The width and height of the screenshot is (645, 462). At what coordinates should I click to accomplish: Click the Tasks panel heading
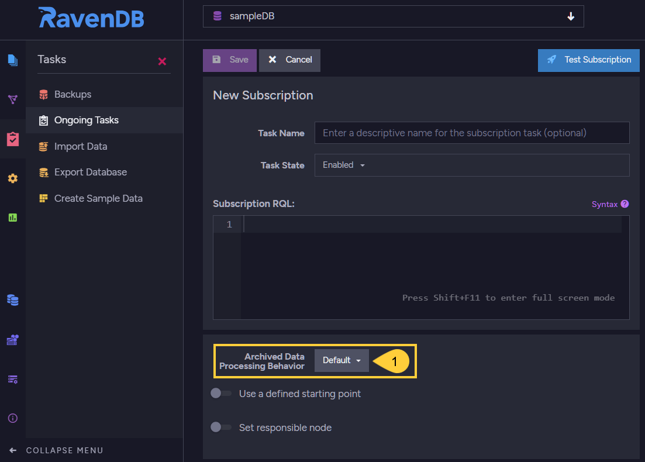pyautogui.click(x=52, y=60)
